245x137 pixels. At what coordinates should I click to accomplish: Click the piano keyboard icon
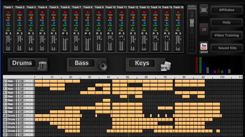click(166, 66)
